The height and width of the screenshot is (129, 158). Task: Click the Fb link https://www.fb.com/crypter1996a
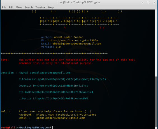[x=73, y=40]
